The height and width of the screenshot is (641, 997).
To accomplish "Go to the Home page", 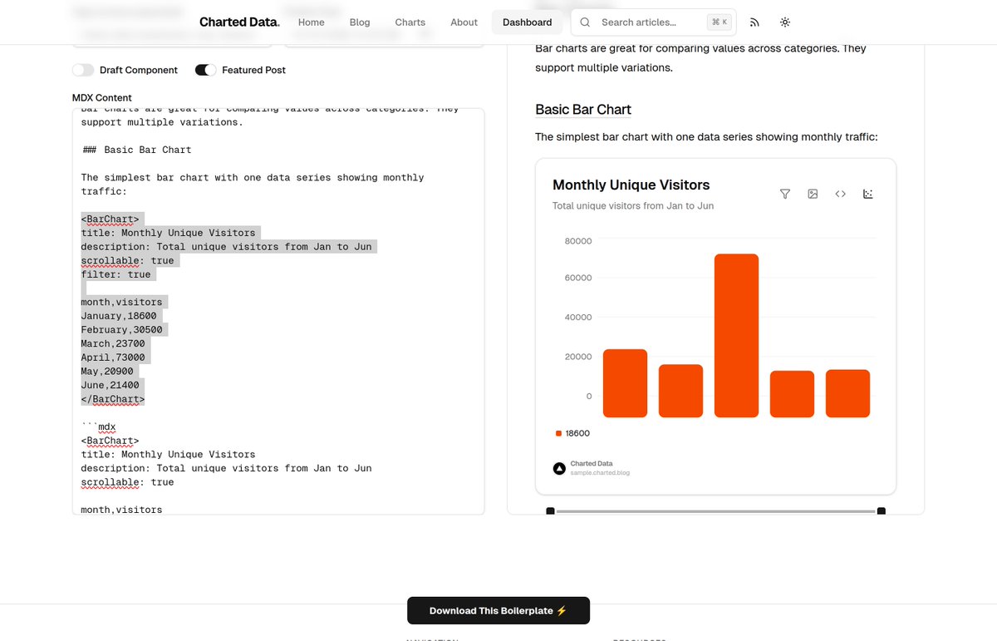I will 312,22.
